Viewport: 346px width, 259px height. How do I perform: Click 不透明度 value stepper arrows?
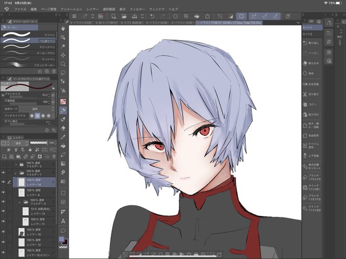pyautogui.click(x=49, y=102)
